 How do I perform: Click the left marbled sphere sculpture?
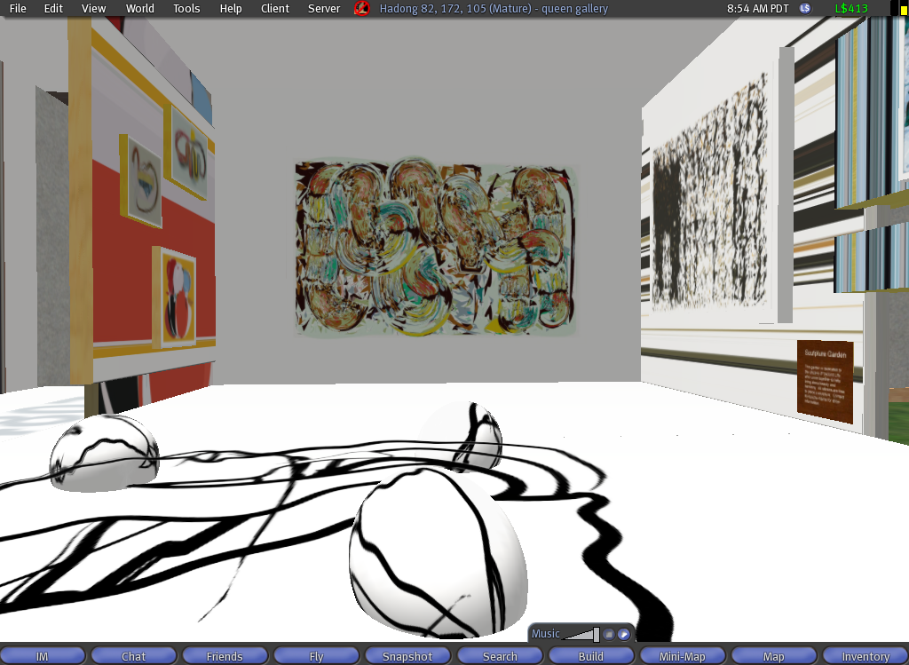coord(105,452)
